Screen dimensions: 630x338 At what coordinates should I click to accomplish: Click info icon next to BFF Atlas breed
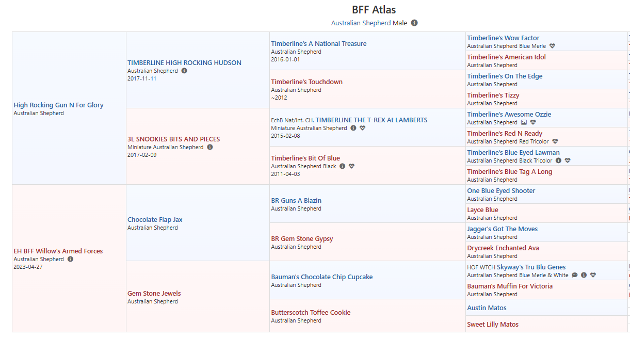(x=414, y=23)
